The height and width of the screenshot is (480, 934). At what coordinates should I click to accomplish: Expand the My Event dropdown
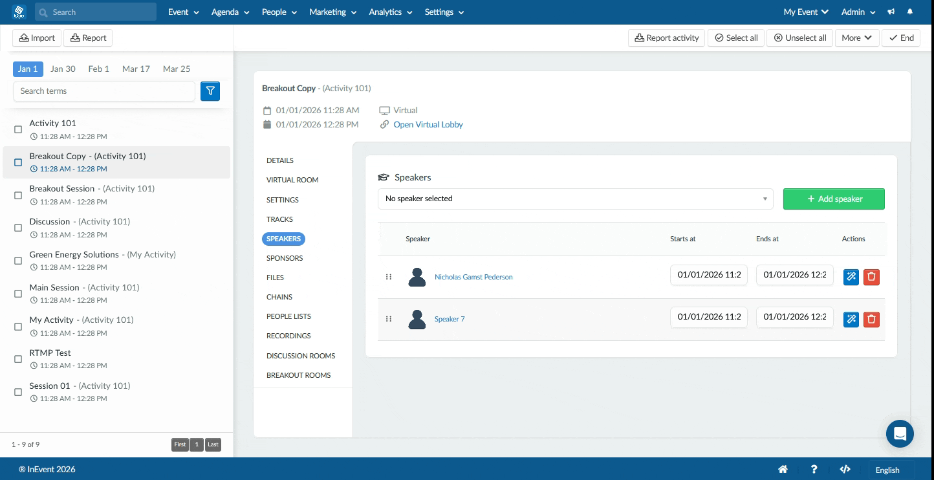point(806,12)
